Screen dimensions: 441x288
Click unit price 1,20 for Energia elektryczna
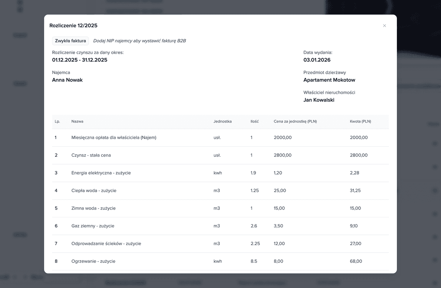point(278,173)
